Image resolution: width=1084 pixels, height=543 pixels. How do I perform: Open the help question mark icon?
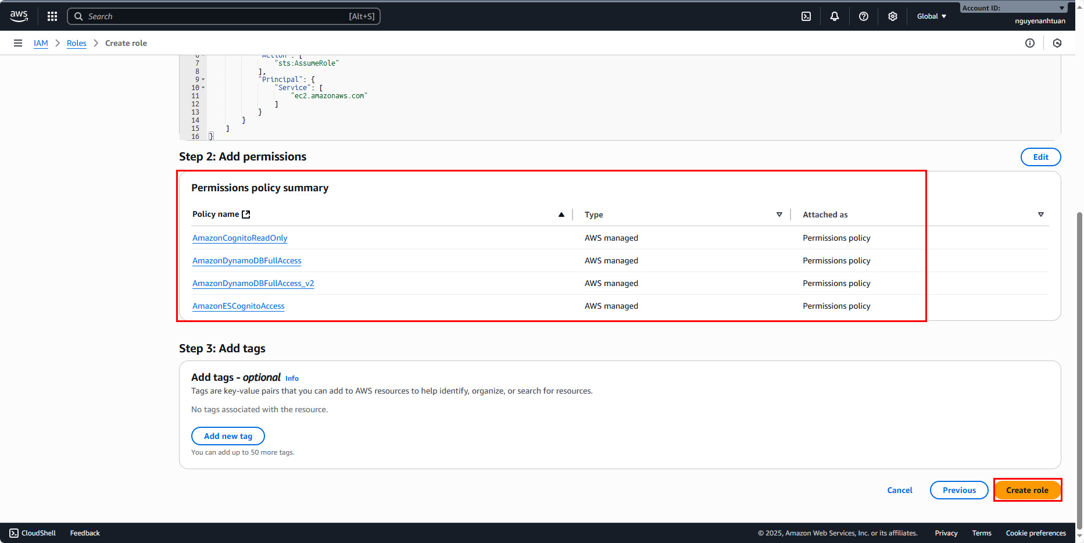(x=864, y=16)
